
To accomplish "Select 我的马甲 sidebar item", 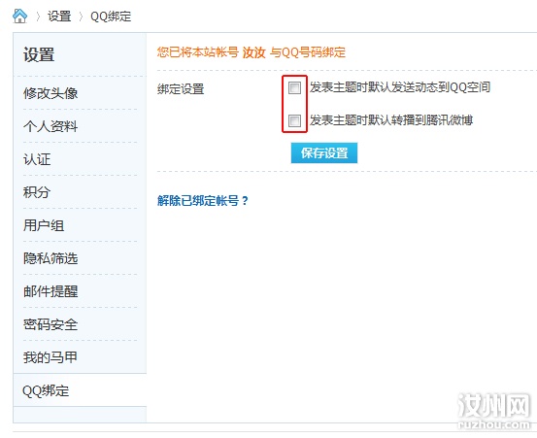I will (x=50, y=357).
